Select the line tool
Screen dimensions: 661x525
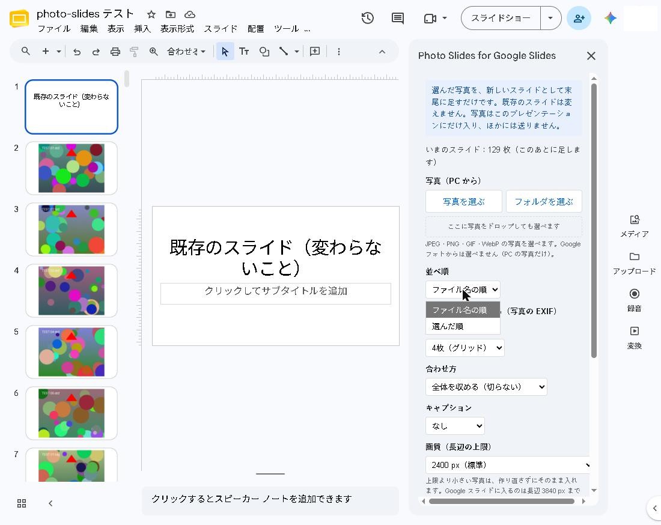click(x=284, y=52)
